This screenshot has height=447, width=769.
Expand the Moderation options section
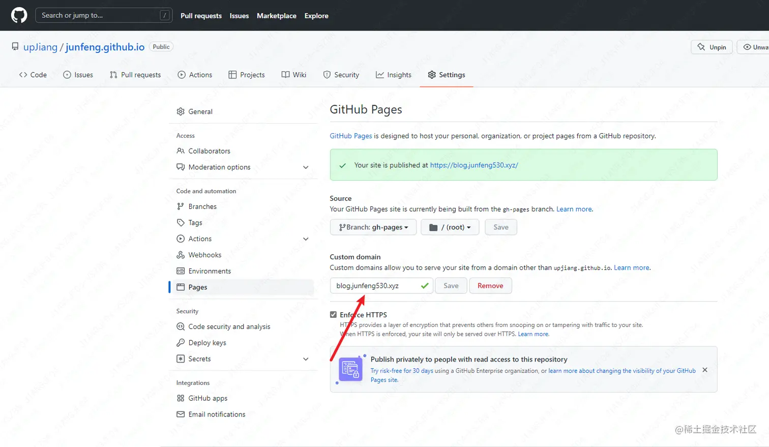point(306,167)
